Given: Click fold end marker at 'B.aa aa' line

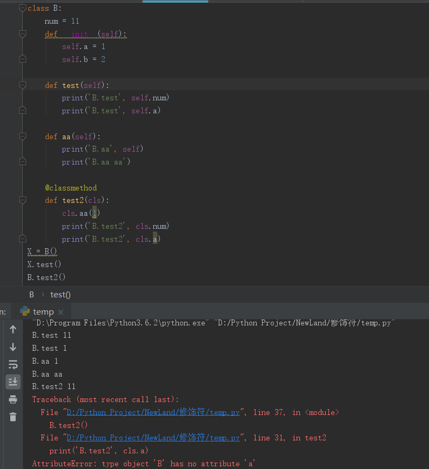Looking at the screenshot, I should click(x=23, y=162).
